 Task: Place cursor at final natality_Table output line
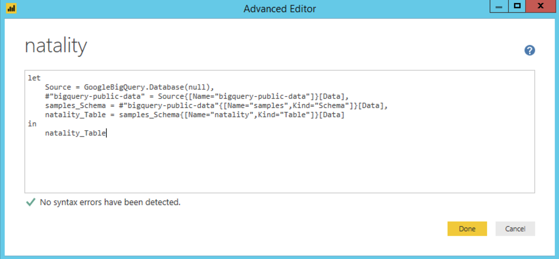point(75,133)
